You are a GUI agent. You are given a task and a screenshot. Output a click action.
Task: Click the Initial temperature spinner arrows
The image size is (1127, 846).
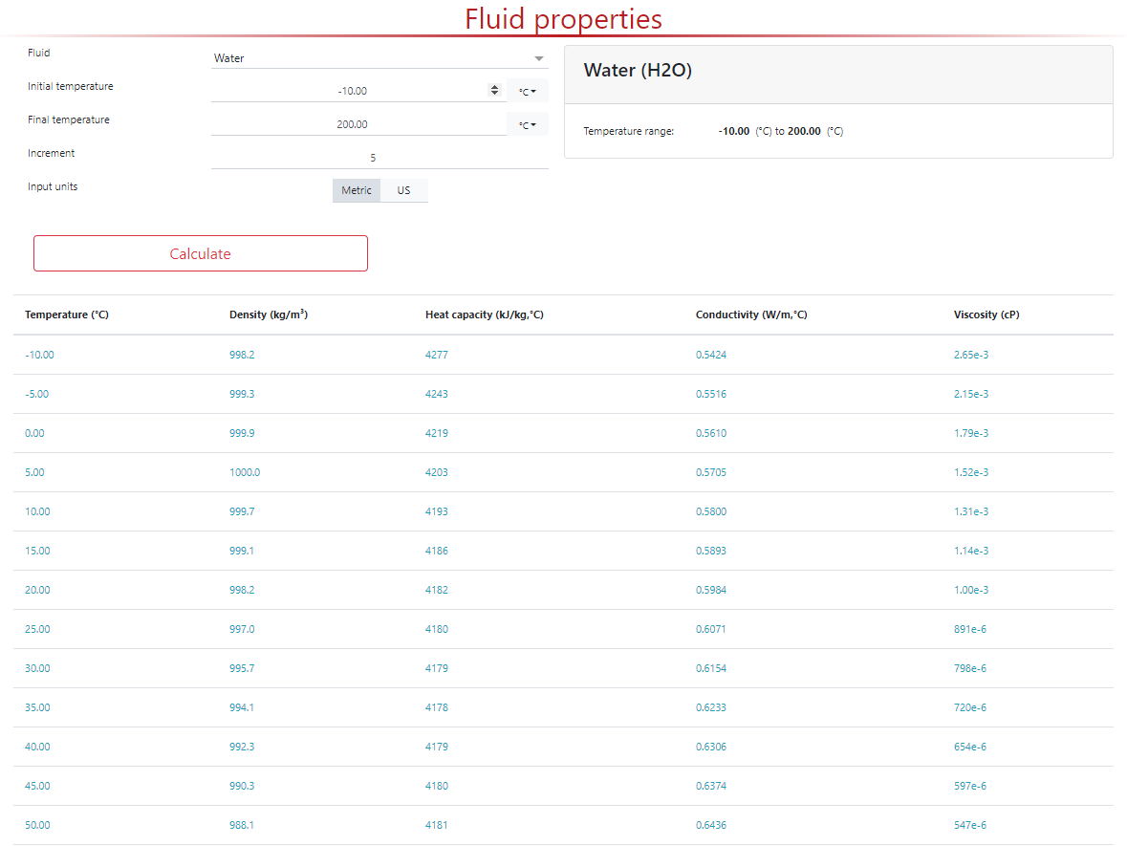coord(494,91)
